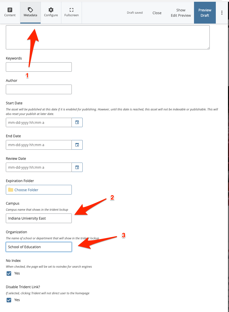Click the Preview Draft button
This screenshot has width=229, height=312.
pos(205,13)
